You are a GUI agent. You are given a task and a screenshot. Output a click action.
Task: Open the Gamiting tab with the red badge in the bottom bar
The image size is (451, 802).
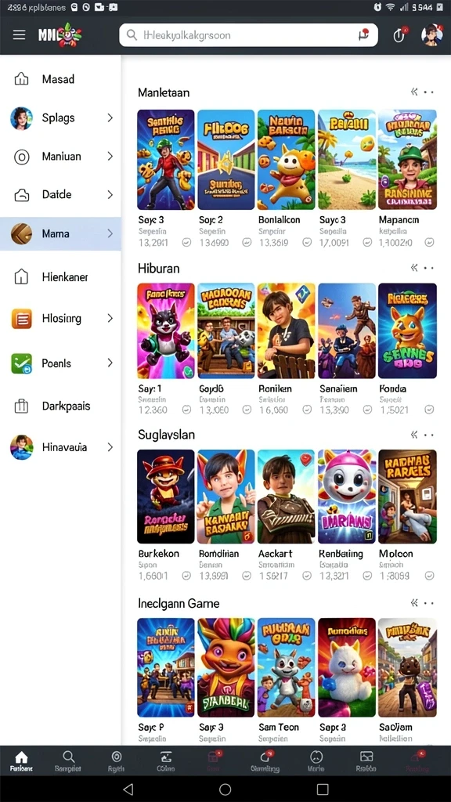(265, 760)
